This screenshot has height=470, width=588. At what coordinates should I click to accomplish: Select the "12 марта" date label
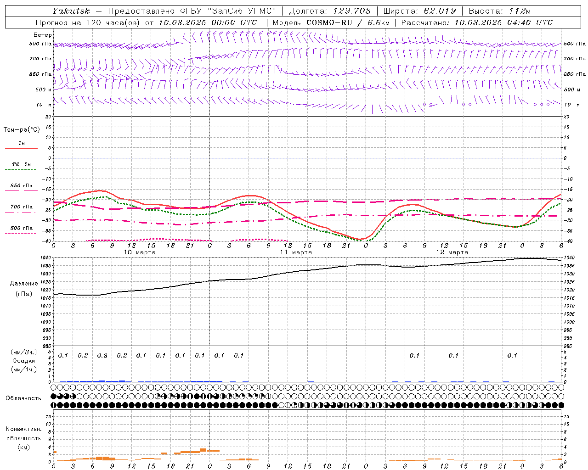pyautogui.click(x=452, y=252)
